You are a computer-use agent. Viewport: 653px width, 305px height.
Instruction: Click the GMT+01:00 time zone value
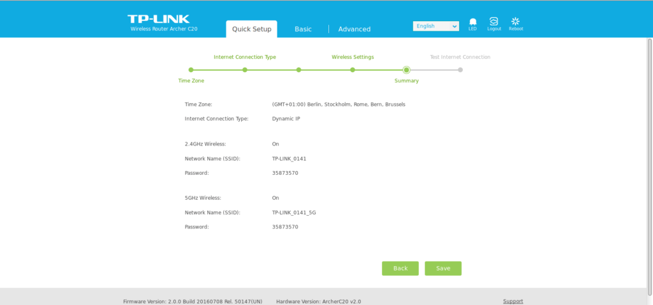338,104
